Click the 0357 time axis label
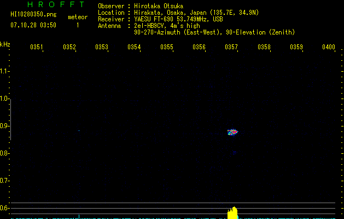344x219 pixels. coord(231,47)
